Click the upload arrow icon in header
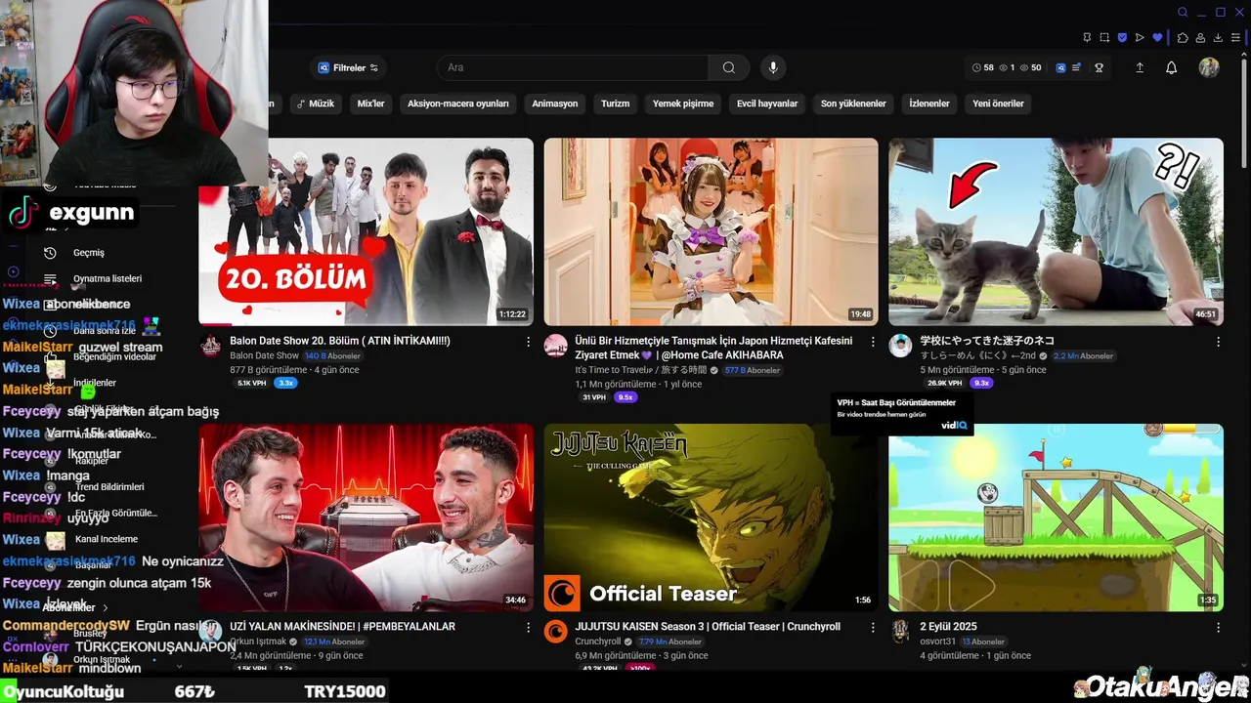1251x703 pixels. 1140,67
